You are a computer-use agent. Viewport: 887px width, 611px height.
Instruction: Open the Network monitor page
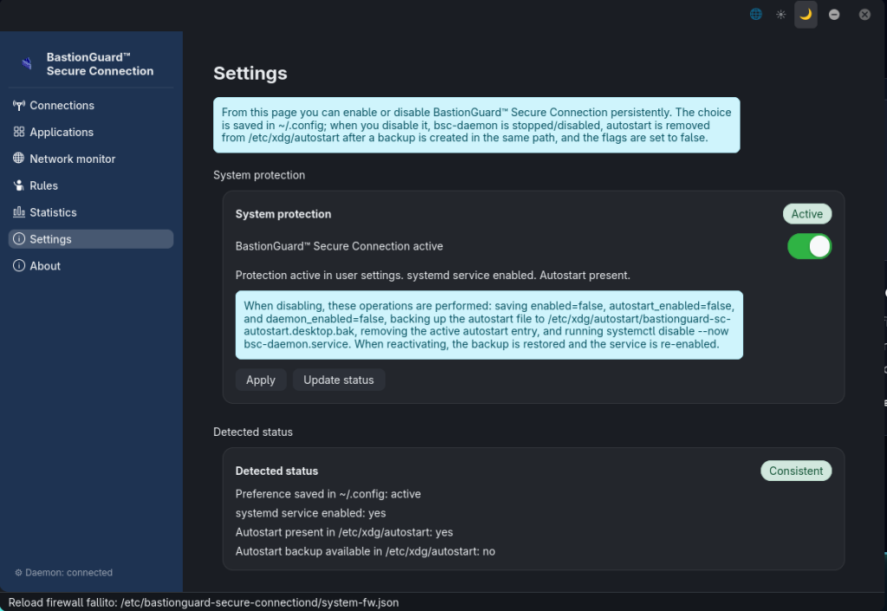(90, 159)
